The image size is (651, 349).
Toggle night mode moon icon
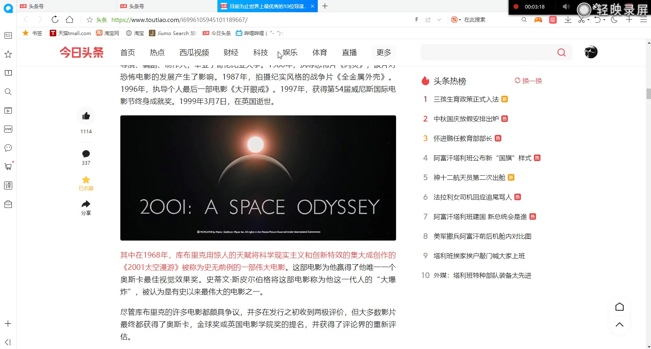point(614,20)
